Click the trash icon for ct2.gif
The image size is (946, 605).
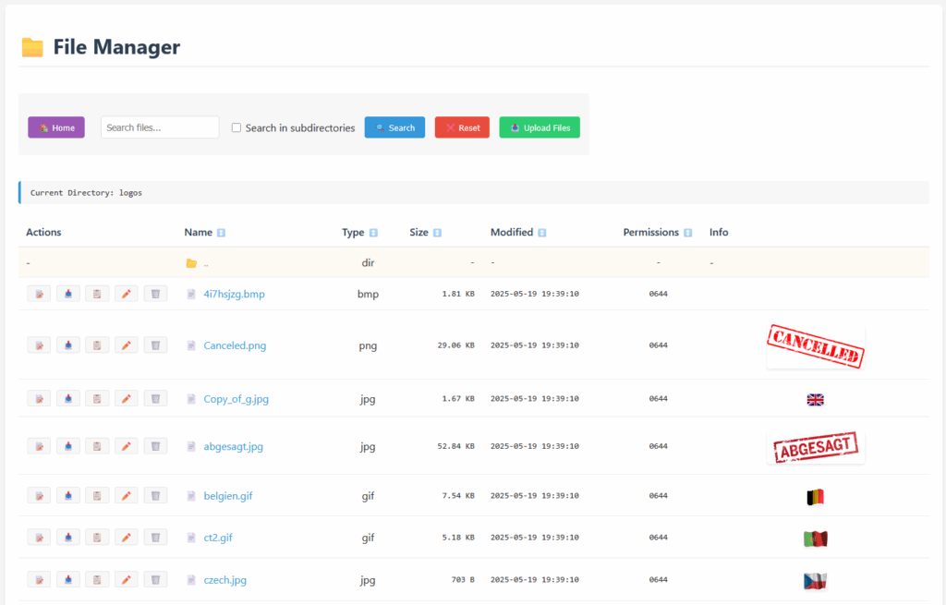click(x=155, y=537)
